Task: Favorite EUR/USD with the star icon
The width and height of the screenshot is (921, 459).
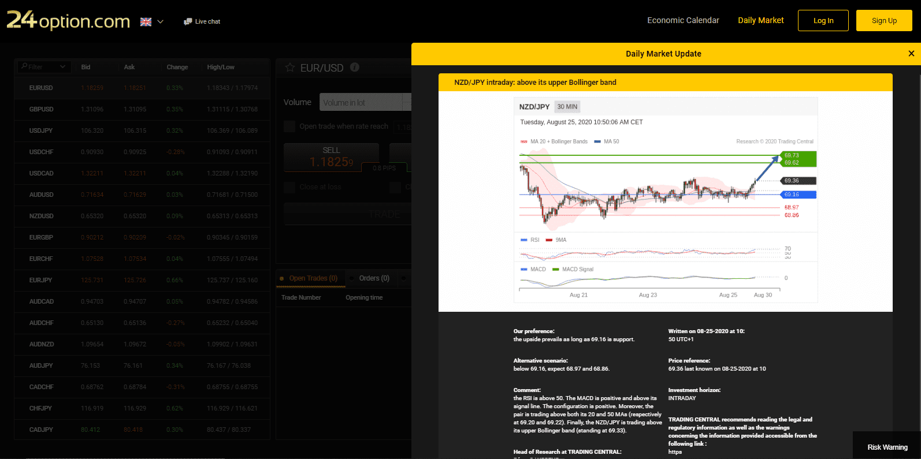Action: coord(290,68)
